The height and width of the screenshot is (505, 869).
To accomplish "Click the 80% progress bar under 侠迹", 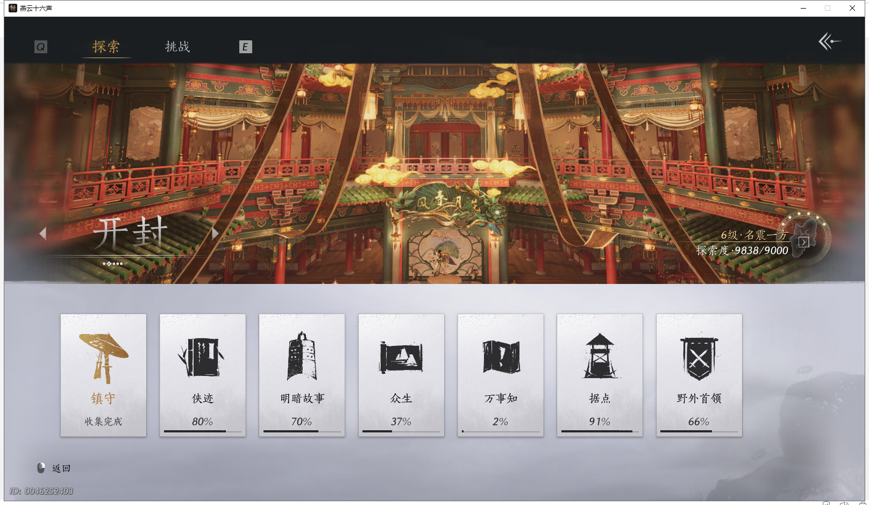I will pos(202,431).
